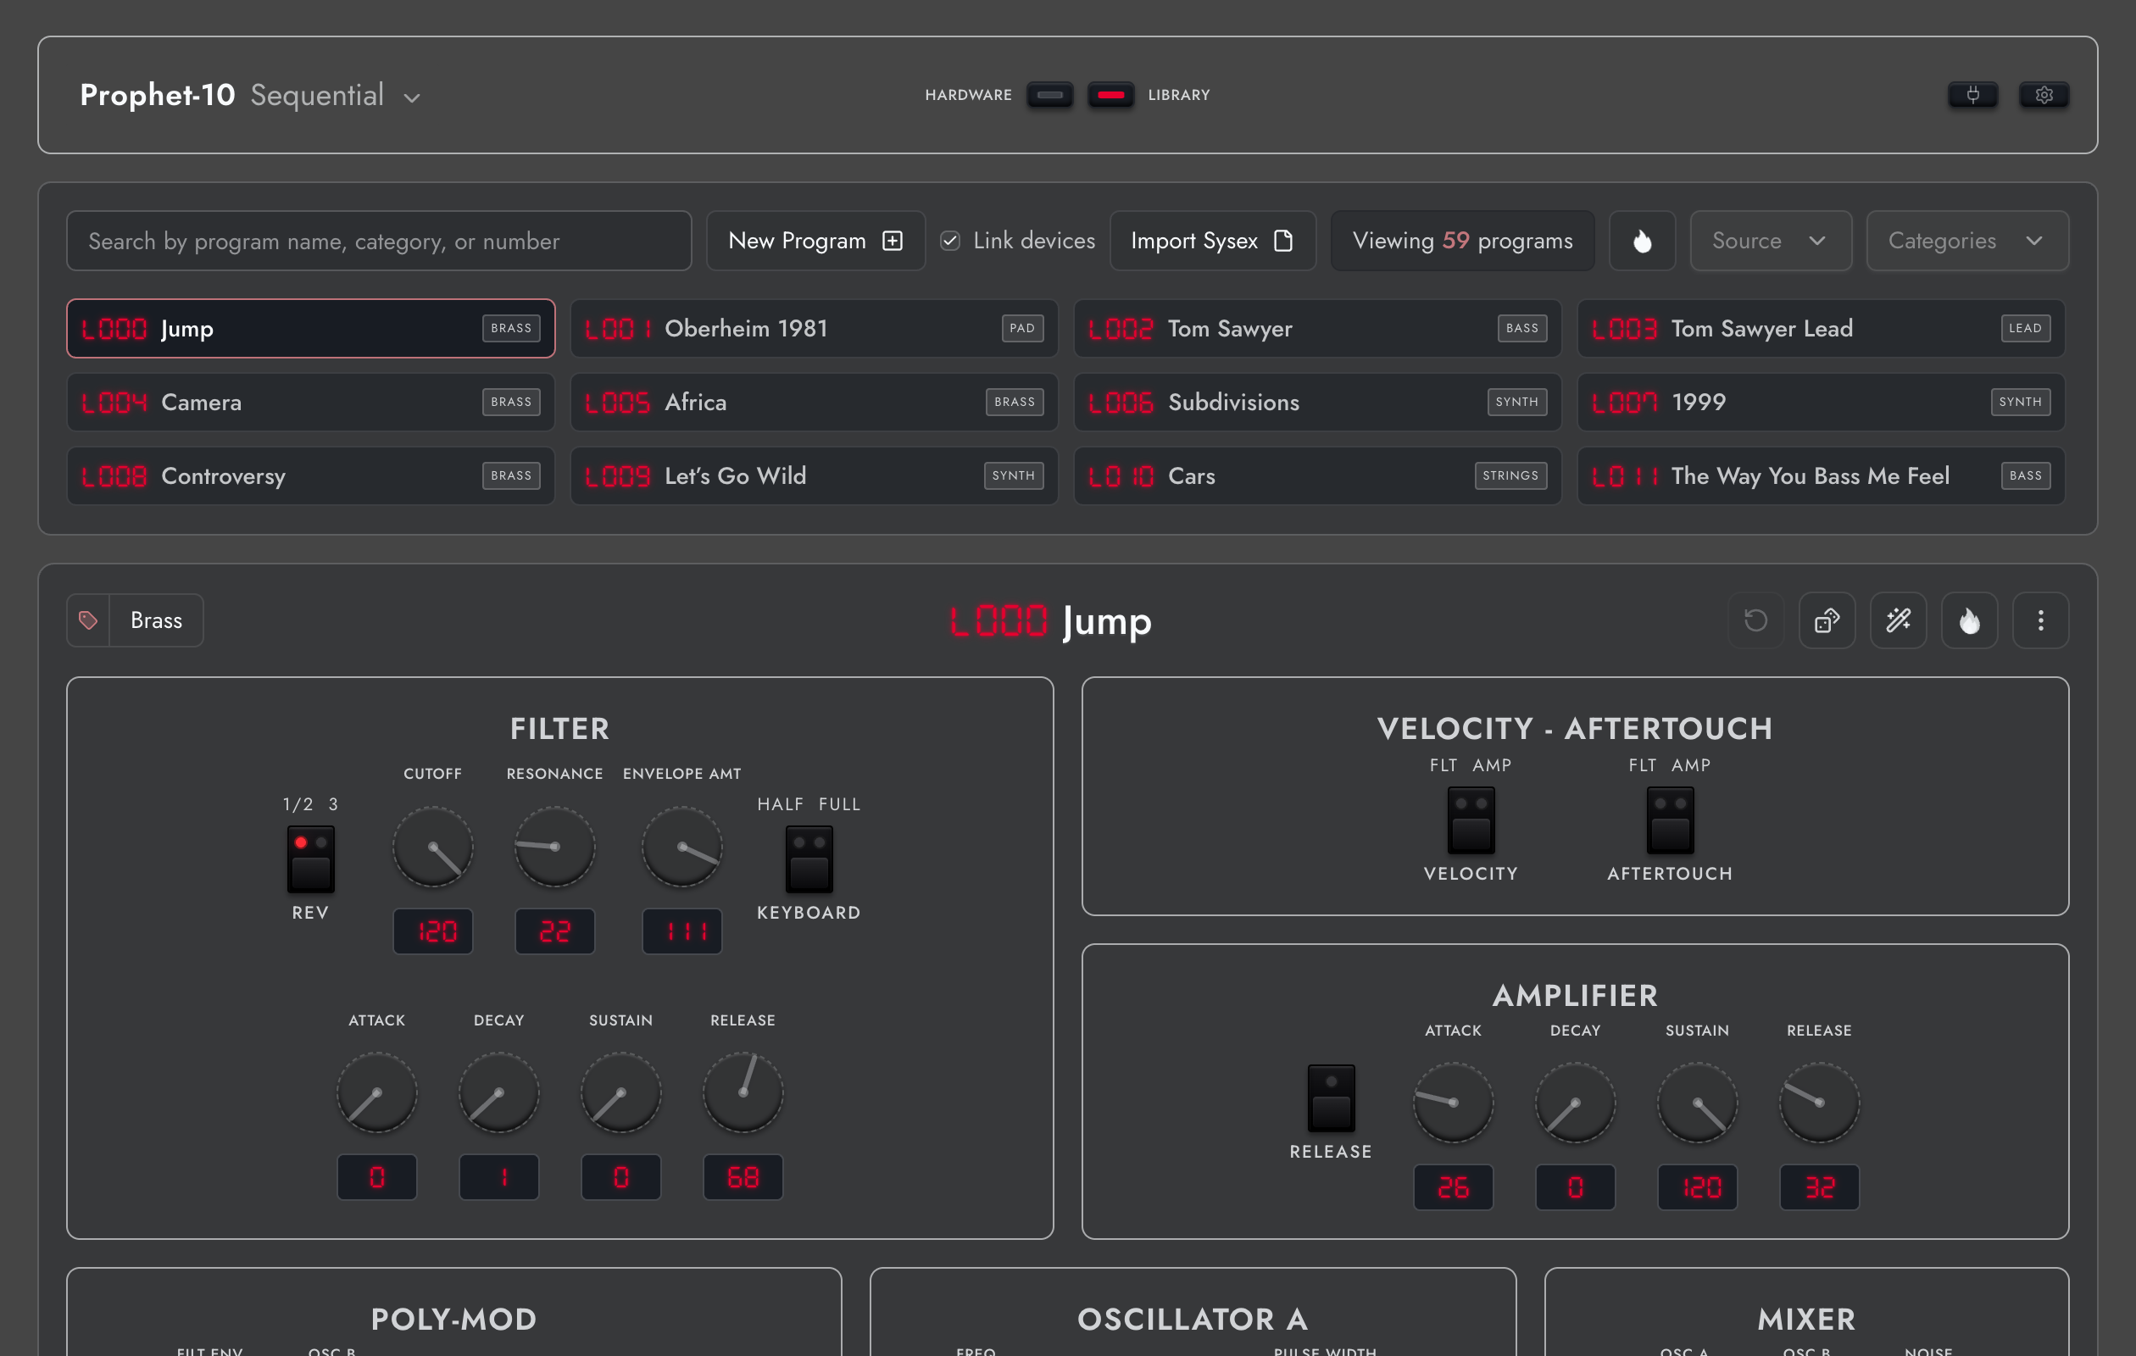Toggle the AFTERTOUCH FLT AMP switch

click(x=1671, y=820)
